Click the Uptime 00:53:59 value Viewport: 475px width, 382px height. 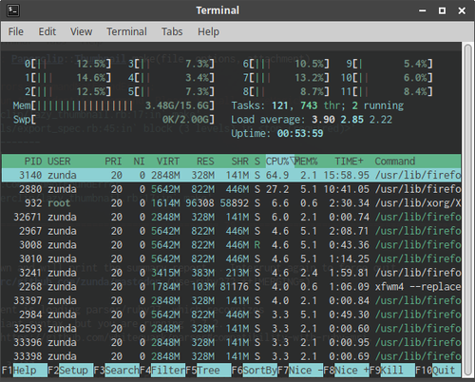300,133
